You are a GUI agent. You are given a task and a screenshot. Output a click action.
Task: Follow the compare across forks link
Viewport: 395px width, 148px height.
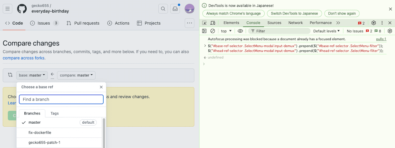23,58
